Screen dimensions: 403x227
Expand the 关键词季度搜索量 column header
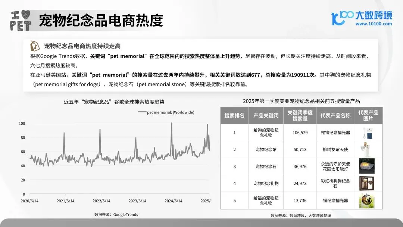coord(300,115)
